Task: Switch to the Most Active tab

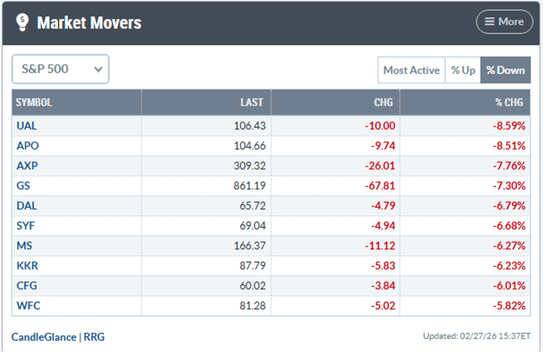Action: tap(411, 70)
